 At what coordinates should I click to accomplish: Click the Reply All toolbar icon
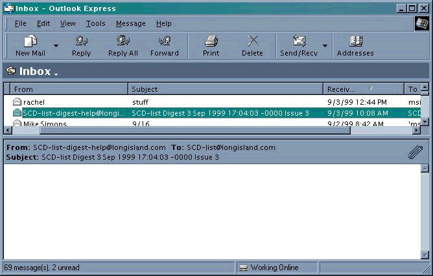pos(123,45)
